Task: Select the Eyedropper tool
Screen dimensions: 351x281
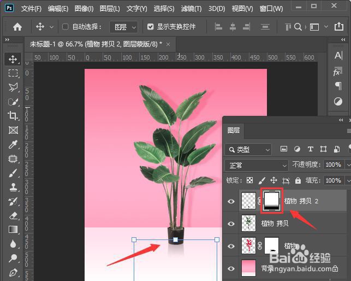Action: (x=13, y=144)
